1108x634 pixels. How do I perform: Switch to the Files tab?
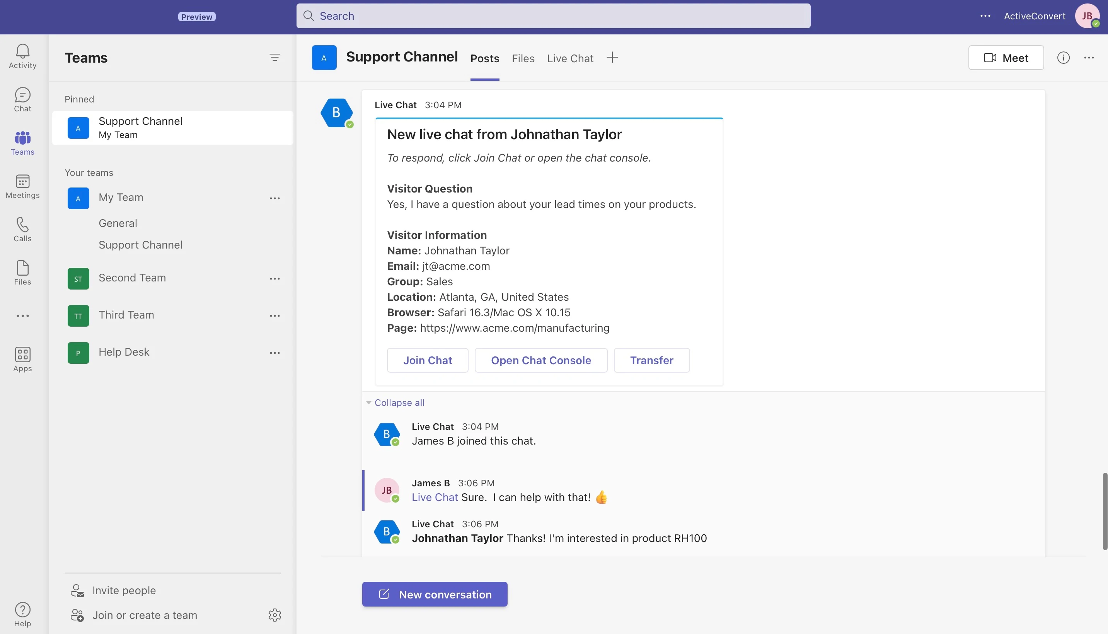pyautogui.click(x=522, y=57)
